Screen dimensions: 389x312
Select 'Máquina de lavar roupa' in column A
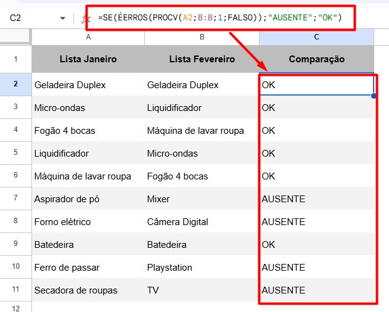tap(88, 176)
